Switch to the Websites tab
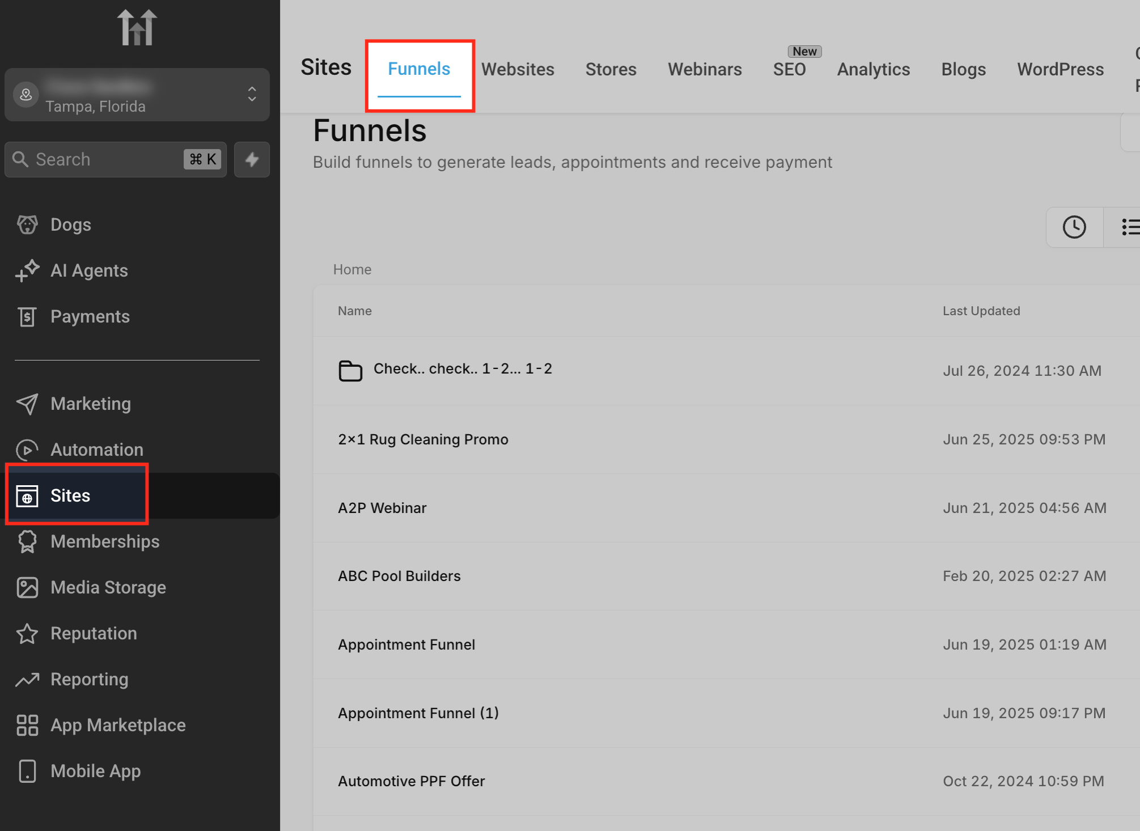 click(x=517, y=70)
